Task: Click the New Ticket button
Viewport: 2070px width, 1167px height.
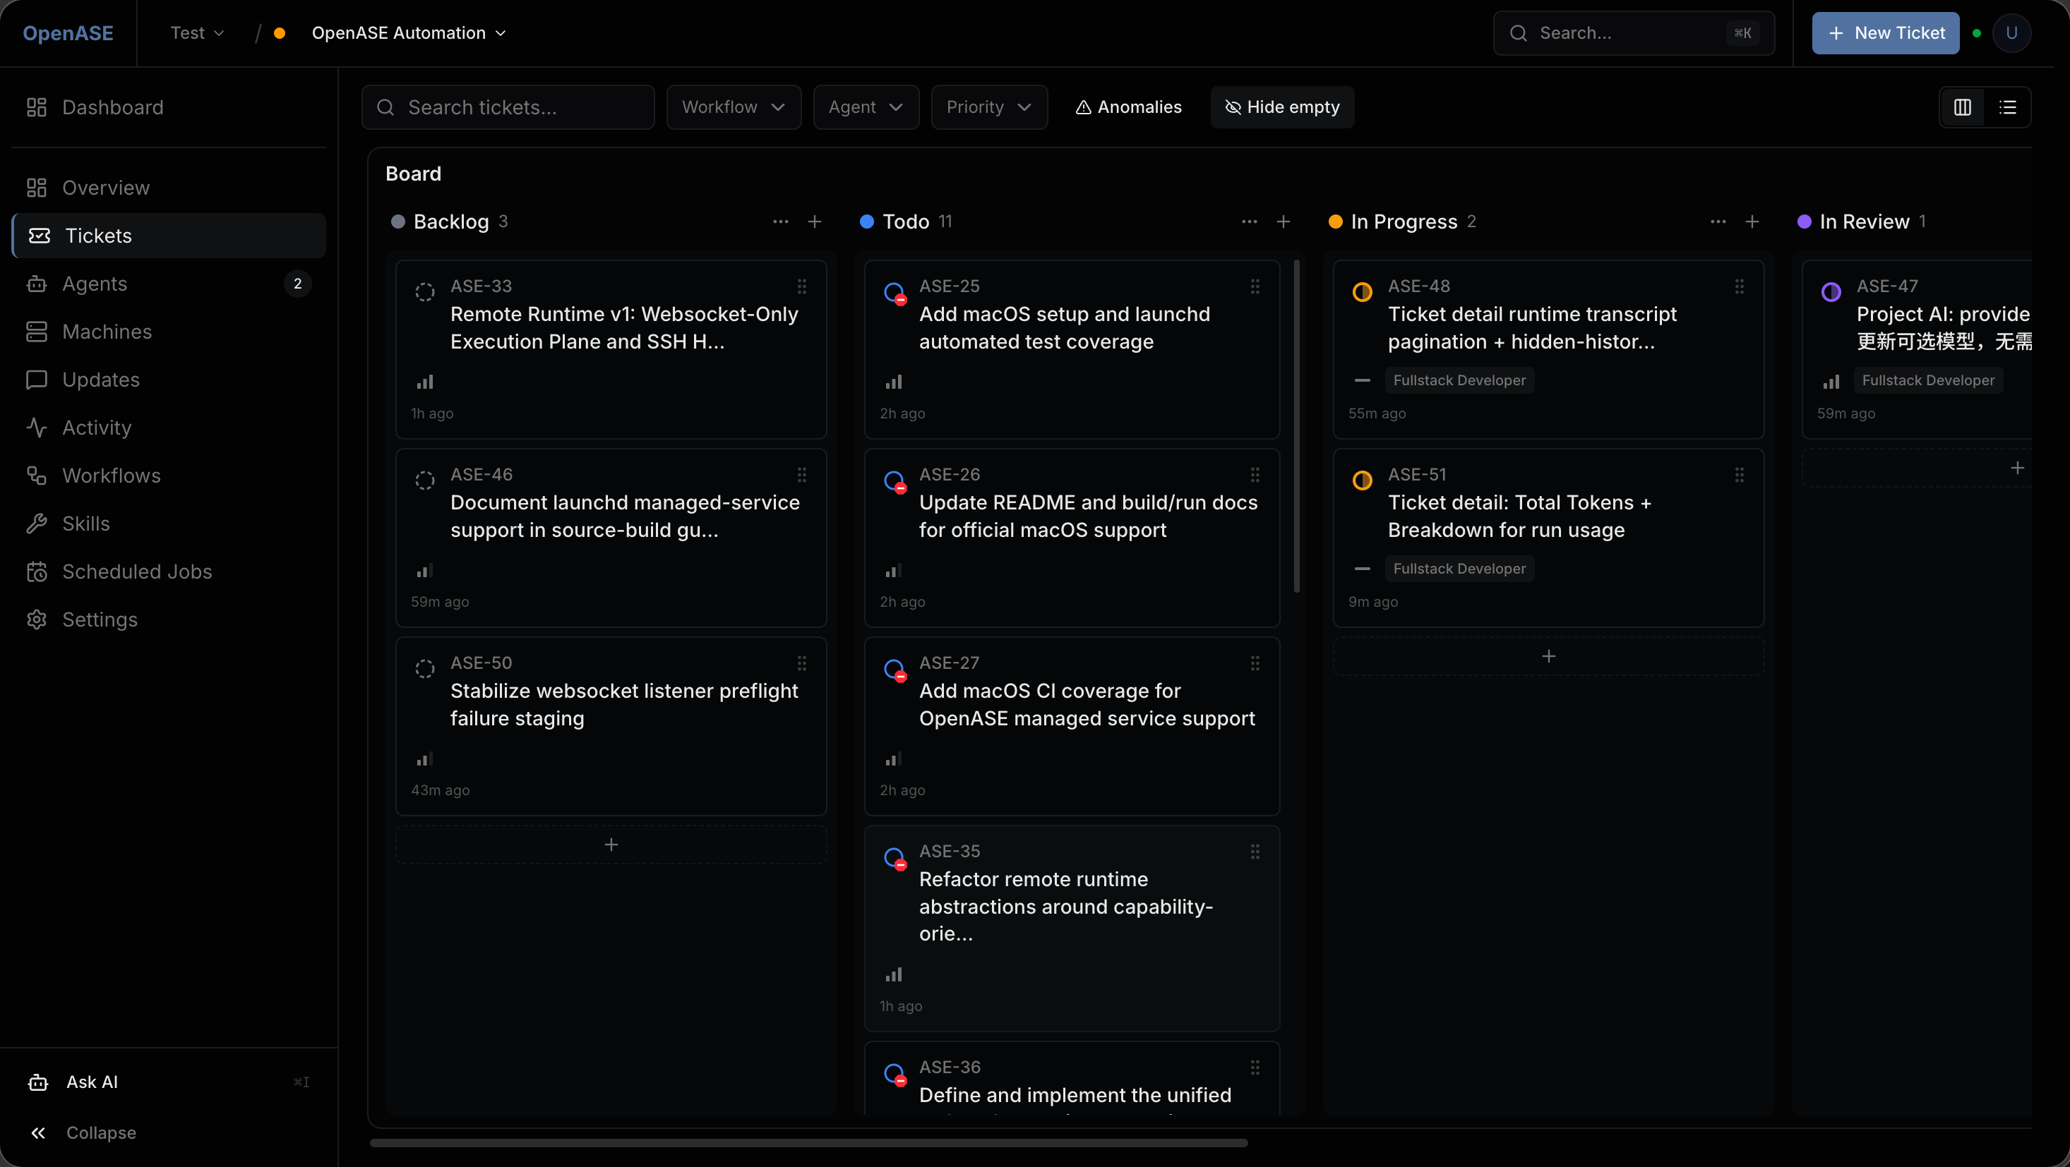Action: pos(1885,33)
